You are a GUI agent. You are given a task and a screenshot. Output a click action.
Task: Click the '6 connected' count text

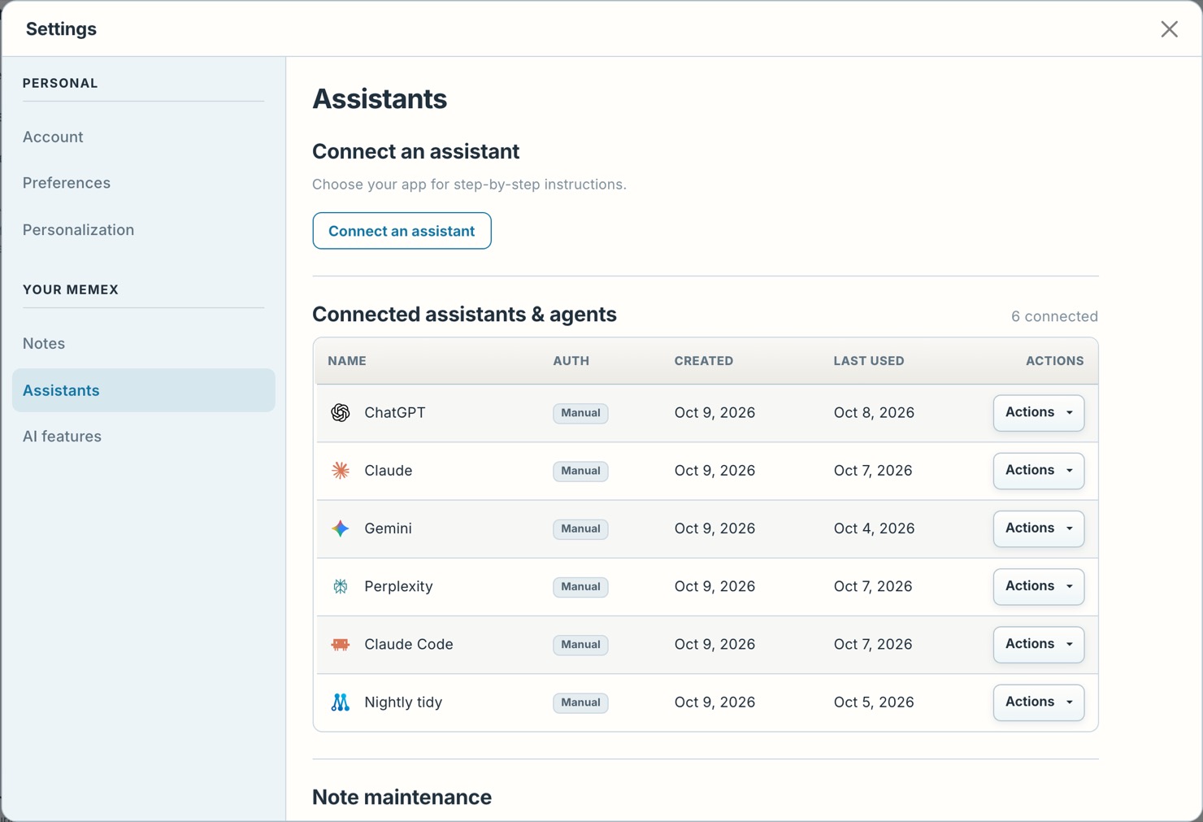click(x=1054, y=316)
